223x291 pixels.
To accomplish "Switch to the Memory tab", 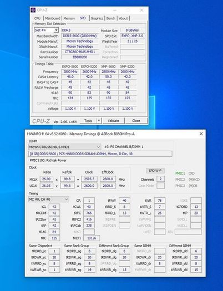I will pyautogui.click(x=69, y=18).
